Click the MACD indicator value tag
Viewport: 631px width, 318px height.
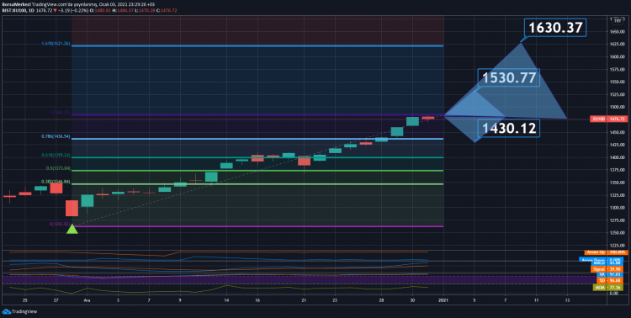(607, 262)
